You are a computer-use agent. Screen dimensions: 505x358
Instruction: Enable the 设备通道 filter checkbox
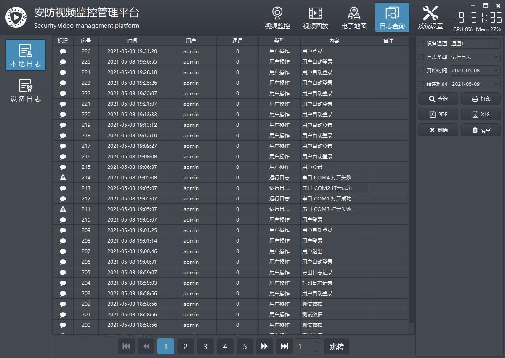click(x=421, y=44)
